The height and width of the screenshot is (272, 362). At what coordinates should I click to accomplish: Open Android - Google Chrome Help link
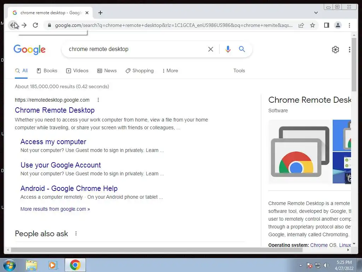[69, 188]
